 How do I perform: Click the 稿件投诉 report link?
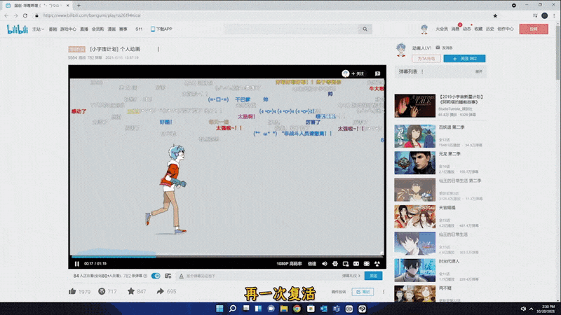coord(339,292)
